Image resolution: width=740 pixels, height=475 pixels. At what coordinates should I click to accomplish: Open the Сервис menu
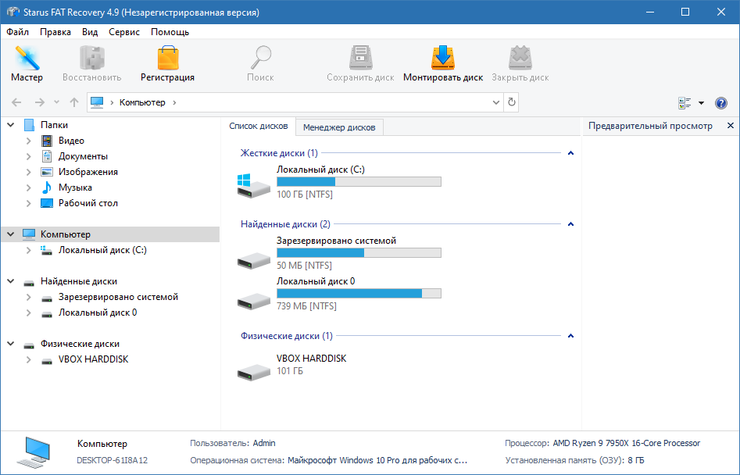[x=124, y=32]
